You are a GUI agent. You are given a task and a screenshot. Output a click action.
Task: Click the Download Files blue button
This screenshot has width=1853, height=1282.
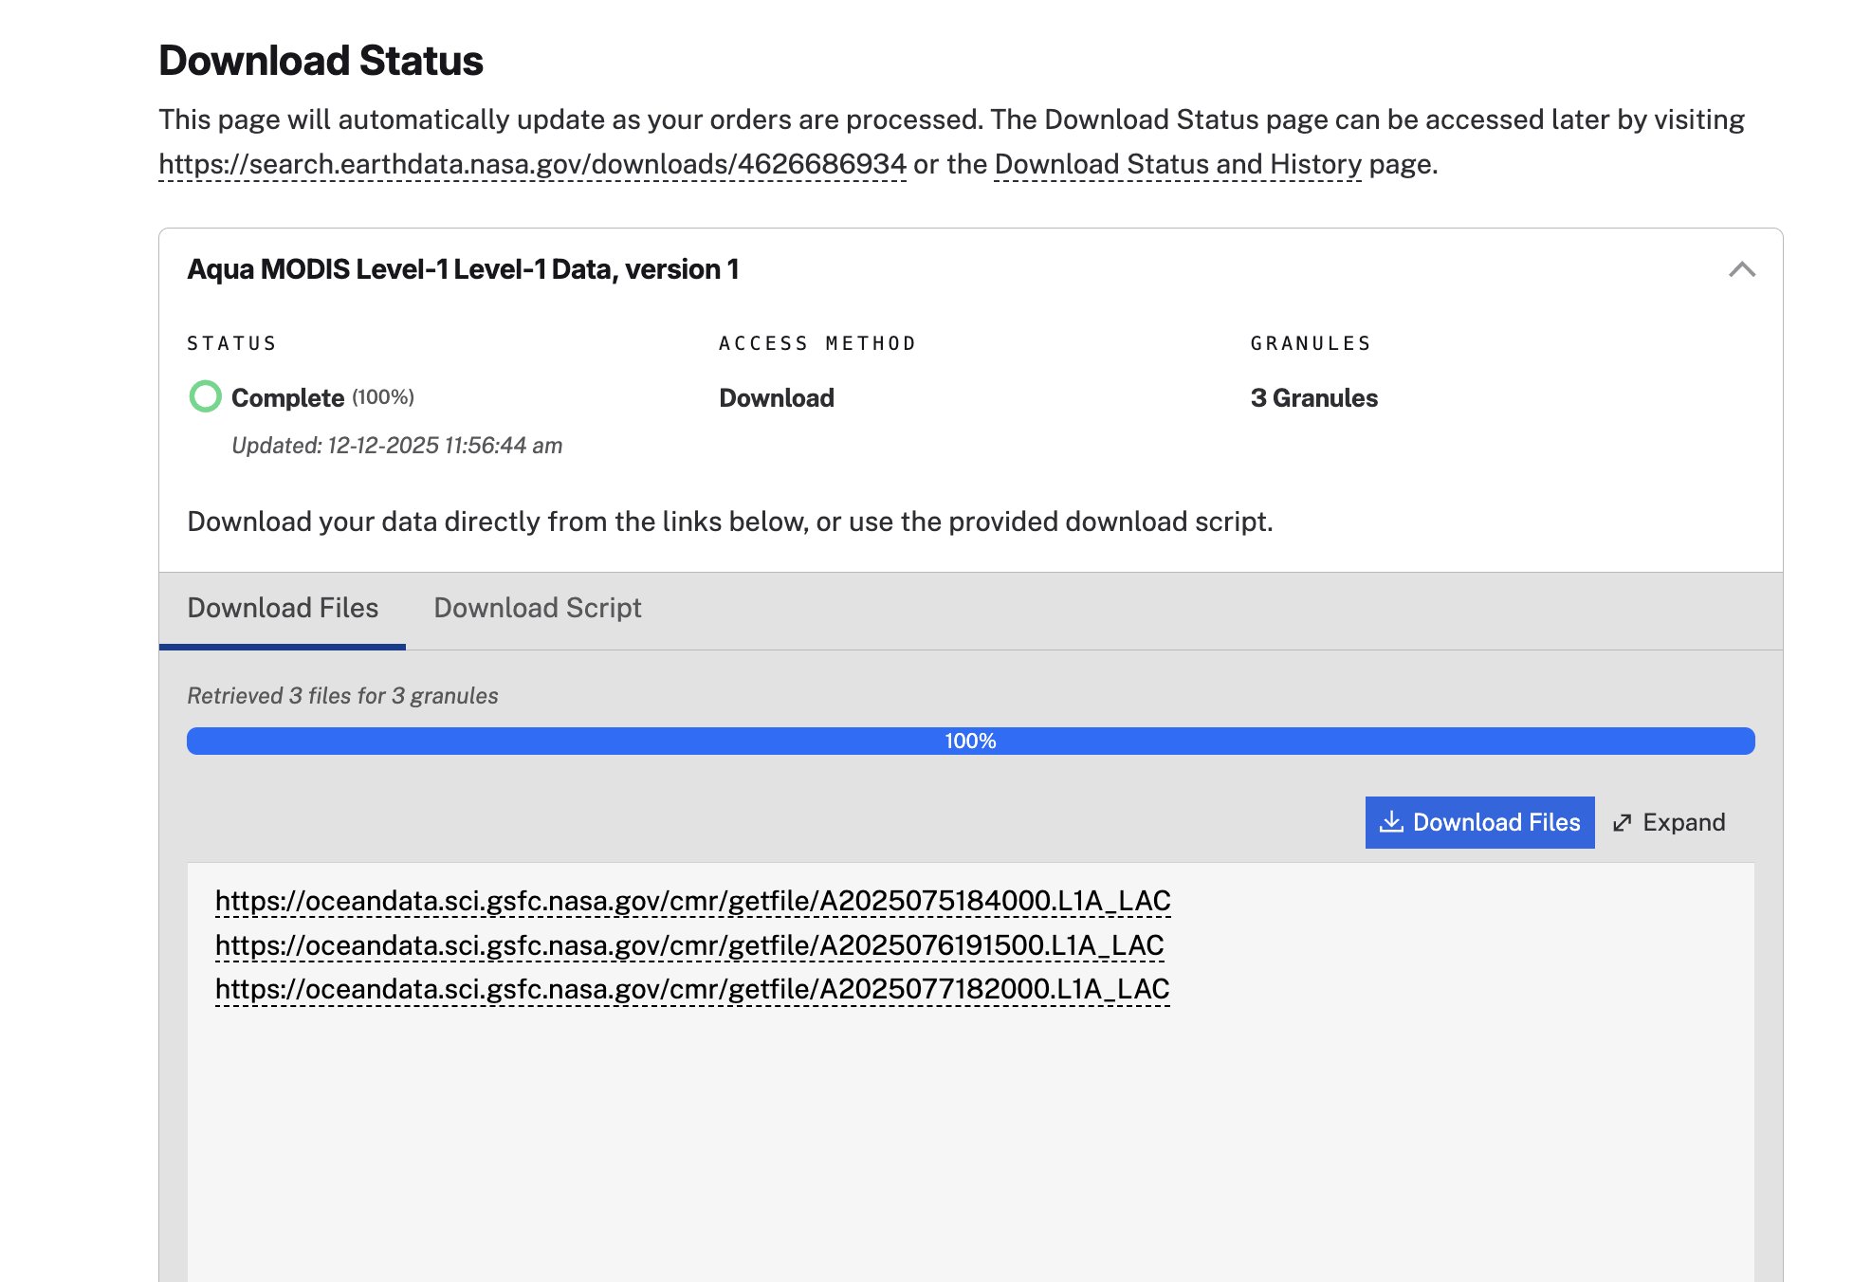[1479, 822]
